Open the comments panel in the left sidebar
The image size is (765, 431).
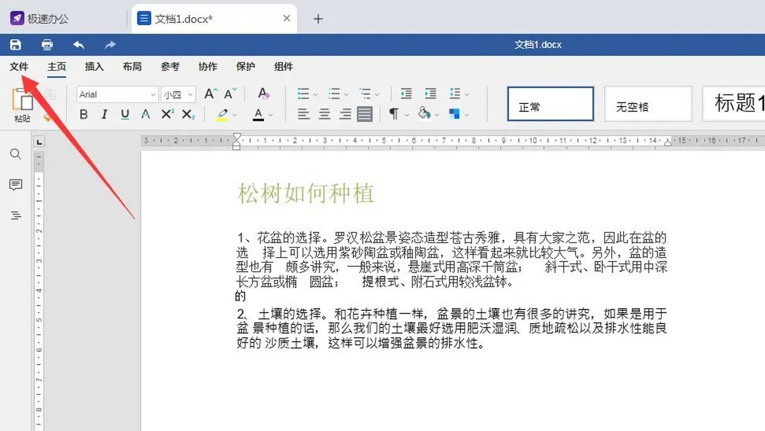pyautogui.click(x=16, y=185)
